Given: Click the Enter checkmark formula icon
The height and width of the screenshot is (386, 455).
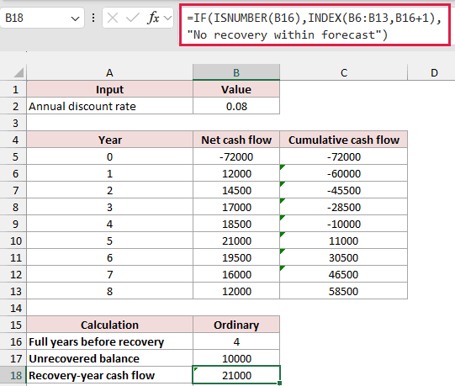Looking at the screenshot, I should [133, 18].
